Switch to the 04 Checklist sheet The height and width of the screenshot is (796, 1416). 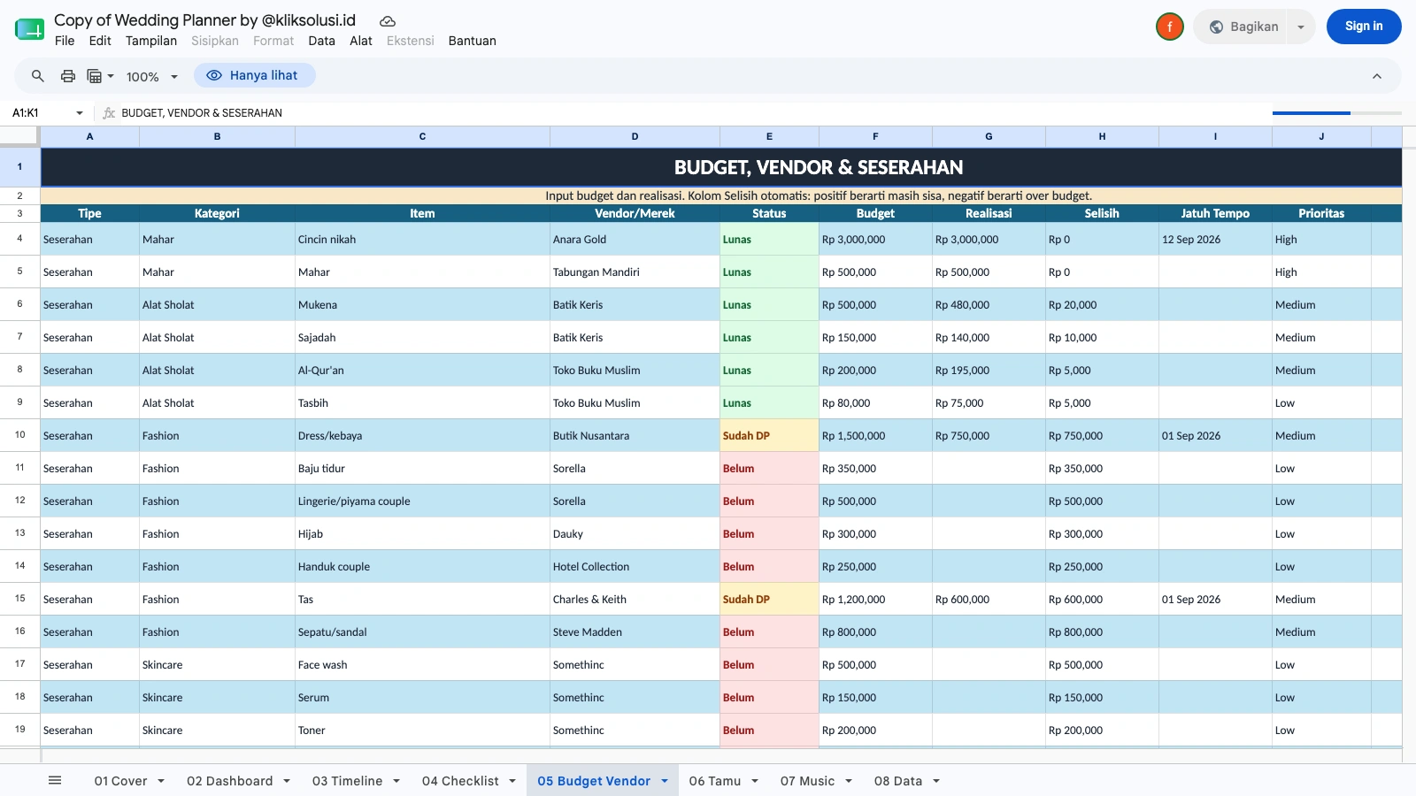point(461,781)
